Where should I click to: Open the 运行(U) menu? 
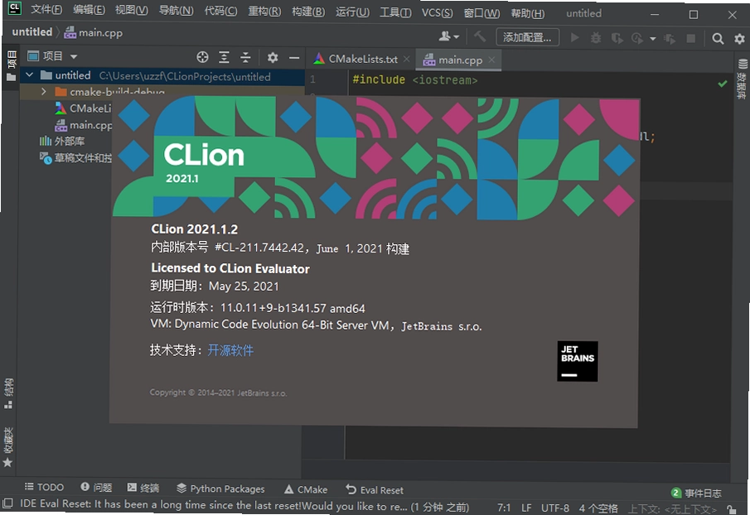point(352,12)
